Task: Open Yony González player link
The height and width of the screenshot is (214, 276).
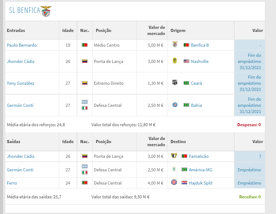Action: click(x=21, y=83)
